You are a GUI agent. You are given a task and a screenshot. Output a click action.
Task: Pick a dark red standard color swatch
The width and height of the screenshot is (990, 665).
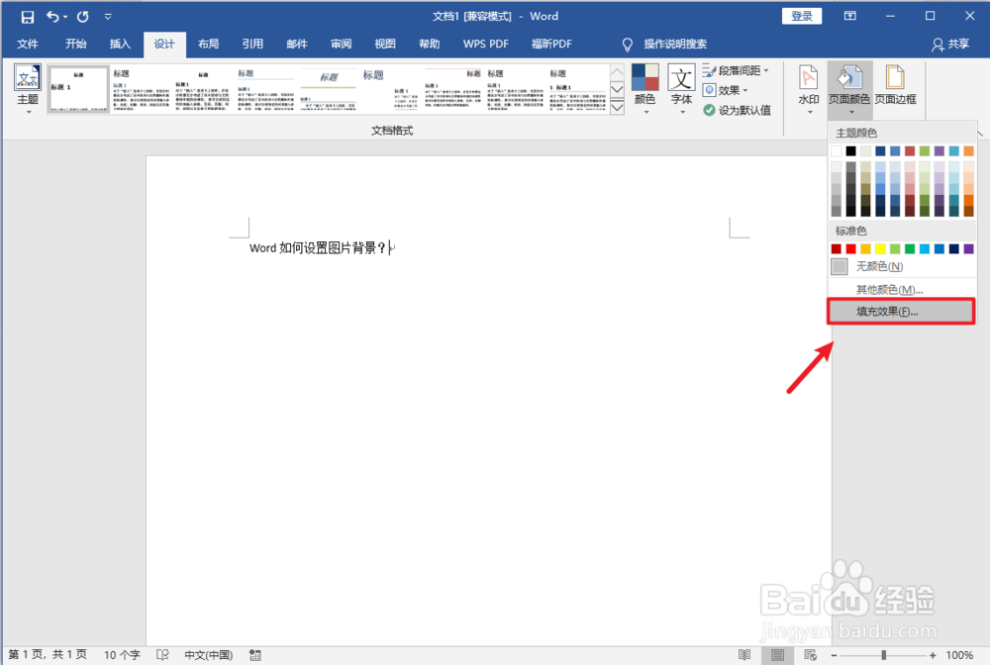(x=835, y=246)
